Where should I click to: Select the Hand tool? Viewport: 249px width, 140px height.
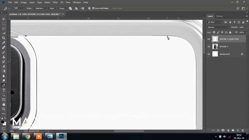click(4, 104)
